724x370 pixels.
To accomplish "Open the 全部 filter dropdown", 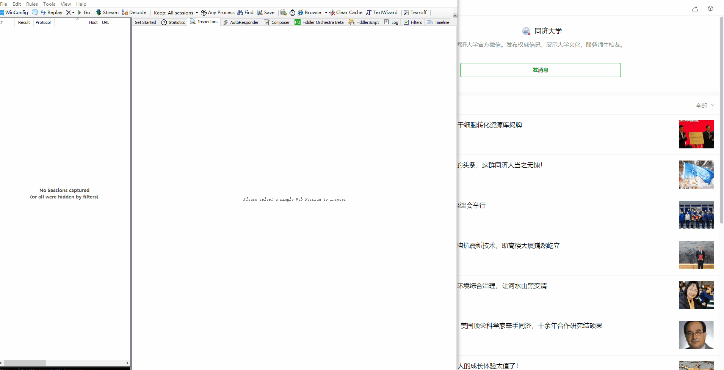I will [x=705, y=105].
